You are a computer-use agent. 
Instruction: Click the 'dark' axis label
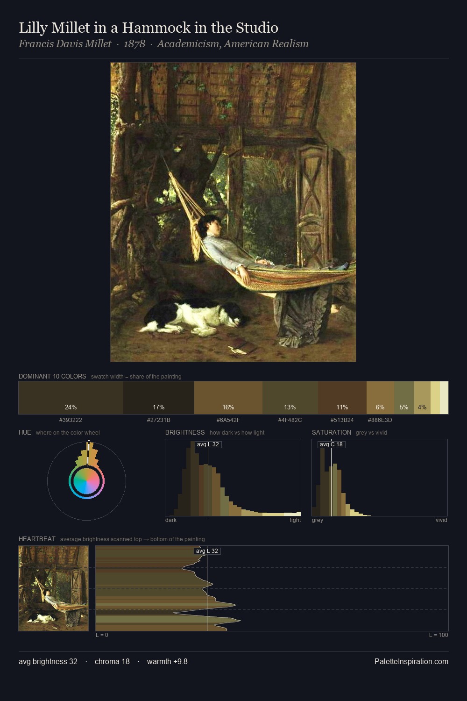[171, 520]
